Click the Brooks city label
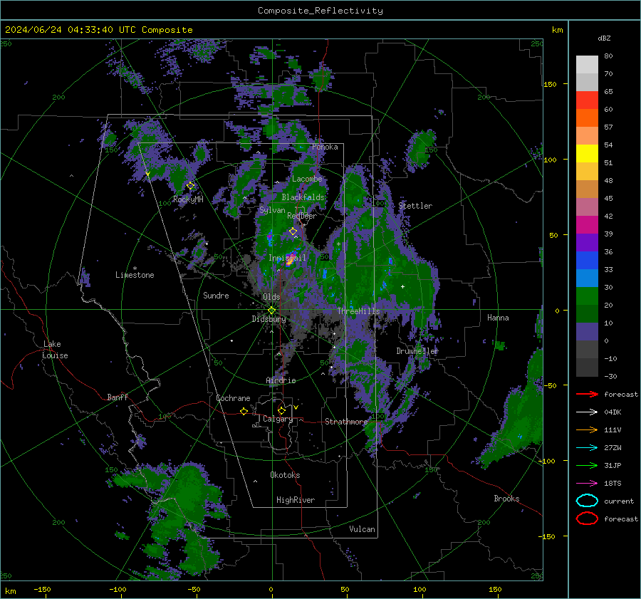The image size is (641, 599). (x=506, y=499)
